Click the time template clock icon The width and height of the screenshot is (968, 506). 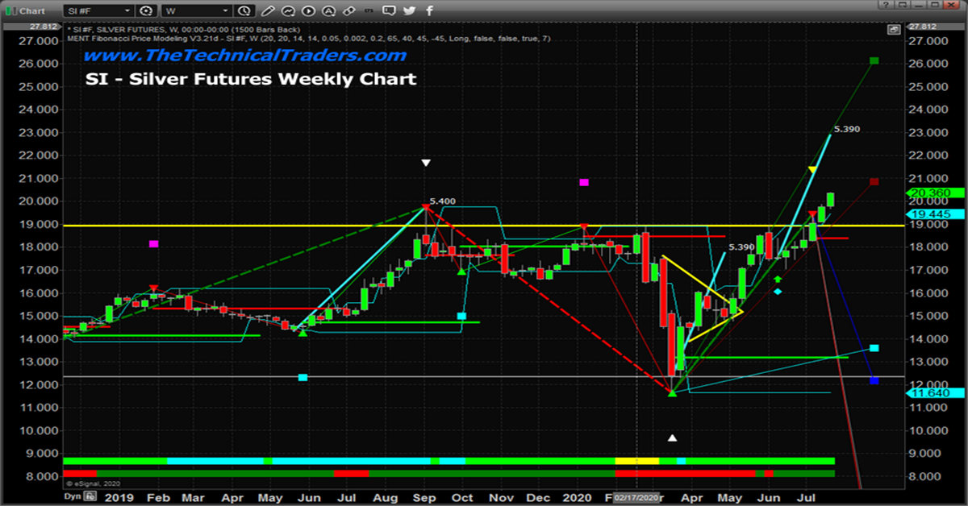click(243, 10)
